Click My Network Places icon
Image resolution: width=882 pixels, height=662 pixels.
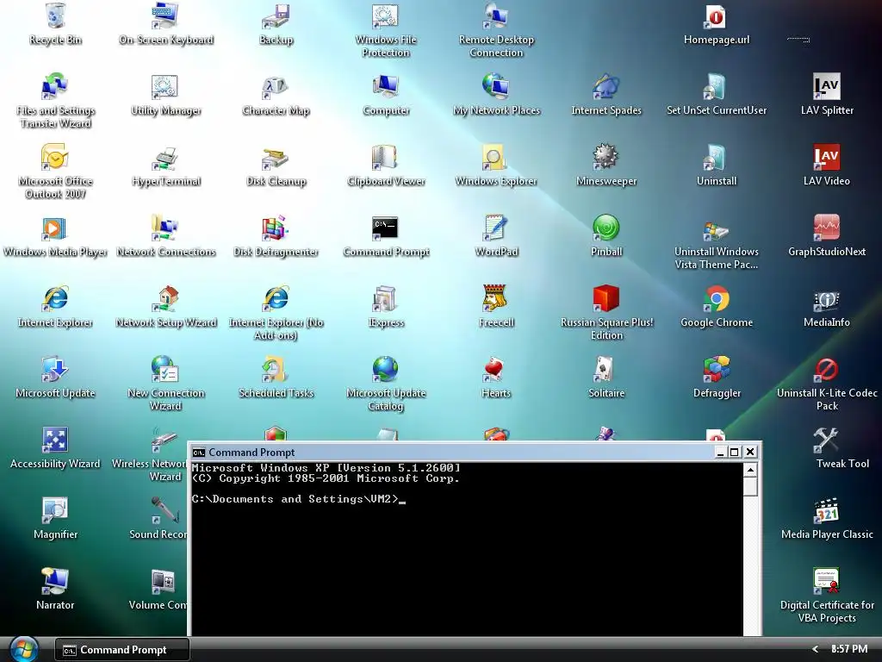coord(496,87)
